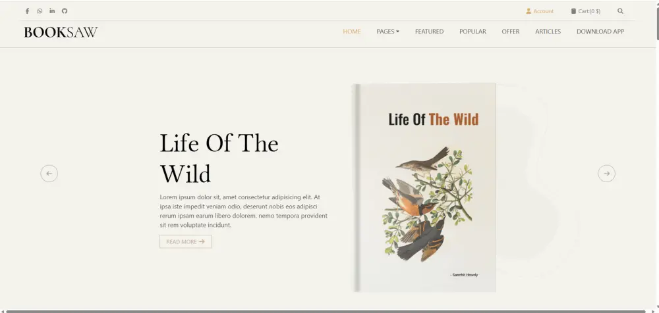This screenshot has width=659, height=313.
Task: Open the GitHub social icon
Action: [x=65, y=11]
